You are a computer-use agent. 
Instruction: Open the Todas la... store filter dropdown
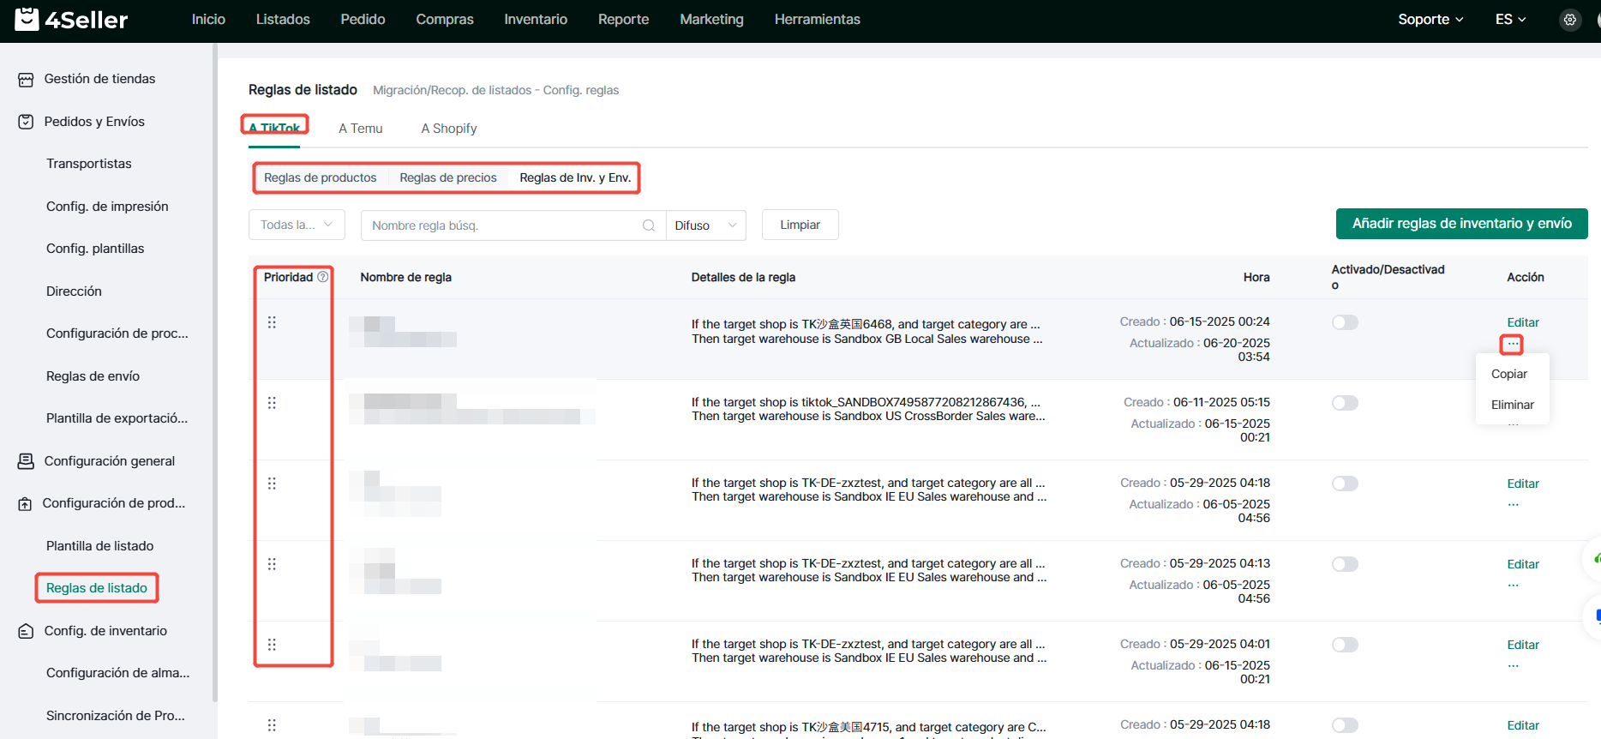pos(297,225)
